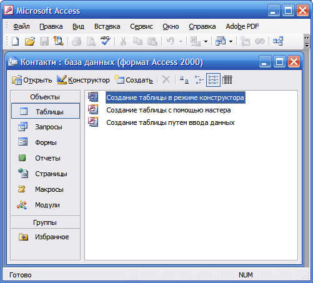Click the Small Icons view button

click(199, 80)
